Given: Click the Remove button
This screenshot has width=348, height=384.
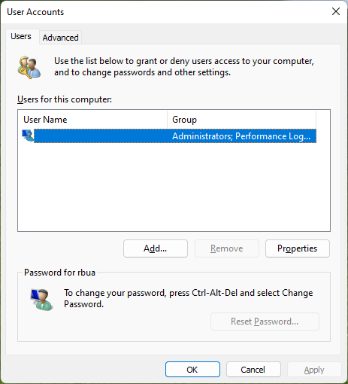Looking at the screenshot, I should 227,248.
